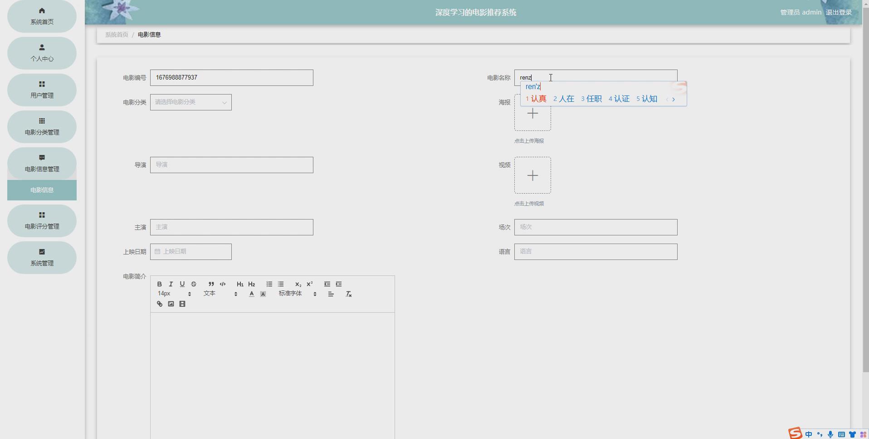The width and height of the screenshot is (869, 439).
Task: Focus the 电影名称 input field
Action: click(x=596, y=78)
